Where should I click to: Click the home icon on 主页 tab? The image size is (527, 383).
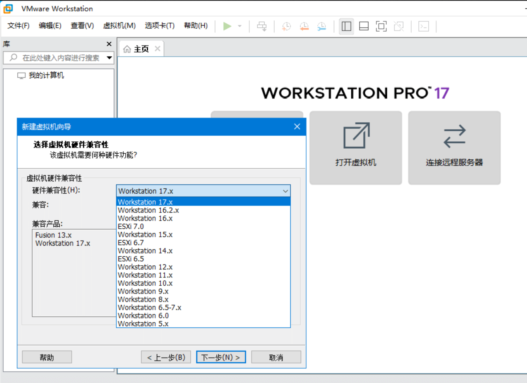click(x=127, y=49)
